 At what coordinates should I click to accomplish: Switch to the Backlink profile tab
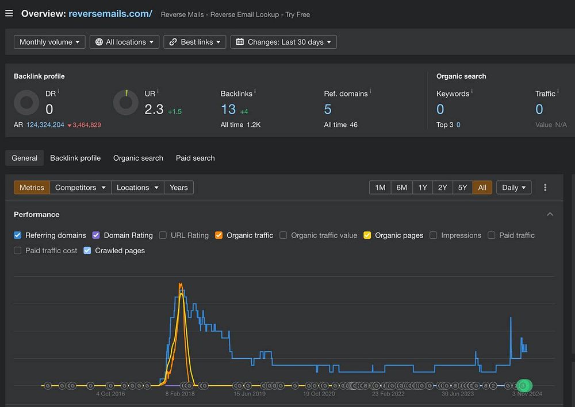pyautogui.click(x=75, y=158)
